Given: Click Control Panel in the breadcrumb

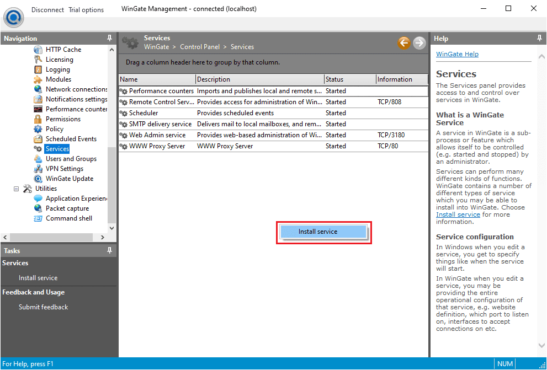Looking at the screenshot, I should point(200,47).
